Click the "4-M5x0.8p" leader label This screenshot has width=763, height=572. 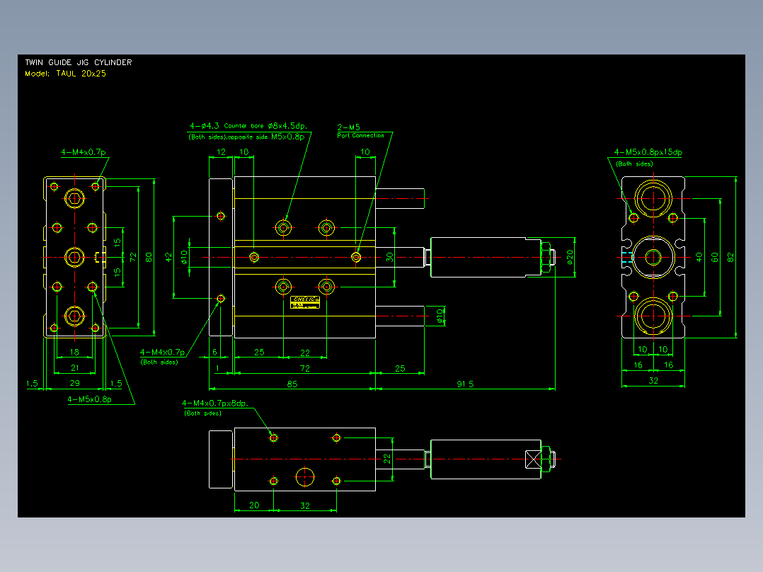[x=89, y=399]
